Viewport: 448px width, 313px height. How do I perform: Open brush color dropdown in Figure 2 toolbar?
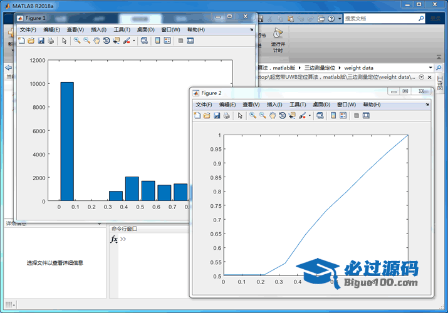310,116
